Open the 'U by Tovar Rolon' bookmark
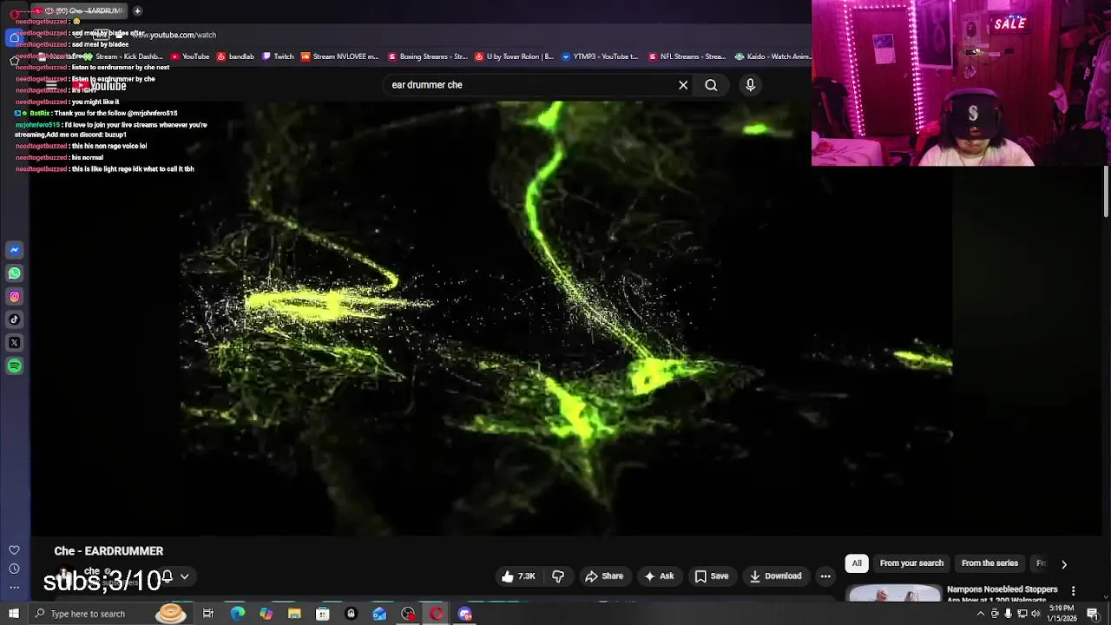The height and width of the screenshot is (625, 1111). pos(514,56)
